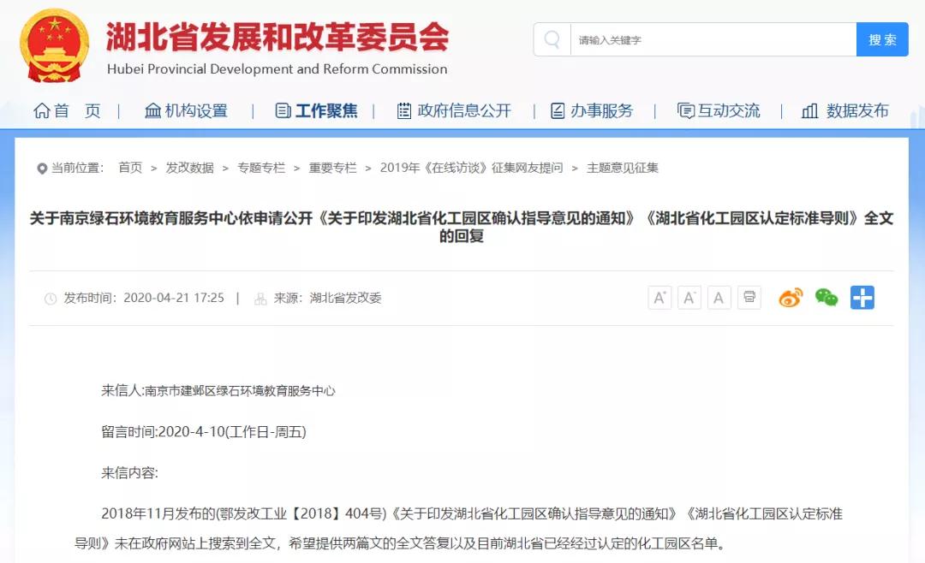Open 办事服务 navigation menu
Screen dimensions: 925x563
pos(592,110)
